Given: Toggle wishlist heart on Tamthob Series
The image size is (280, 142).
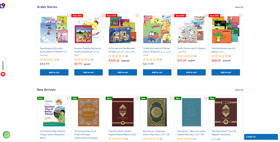Looking at the screenshot, I should pyautogui.click(x=240, y=16).
